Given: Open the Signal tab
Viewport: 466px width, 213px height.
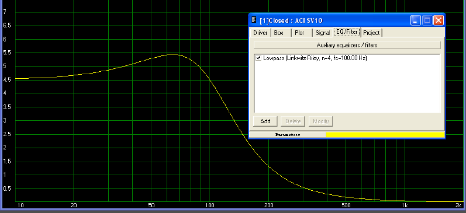Looking at the screenshot, I should pos(322,33).
